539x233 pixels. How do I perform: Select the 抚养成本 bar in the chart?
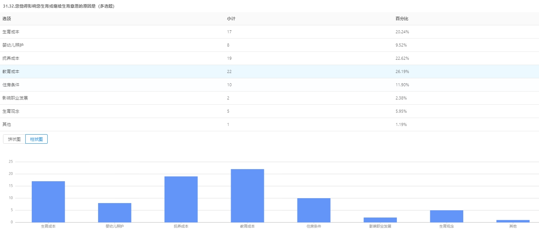(x=181, y=199)
